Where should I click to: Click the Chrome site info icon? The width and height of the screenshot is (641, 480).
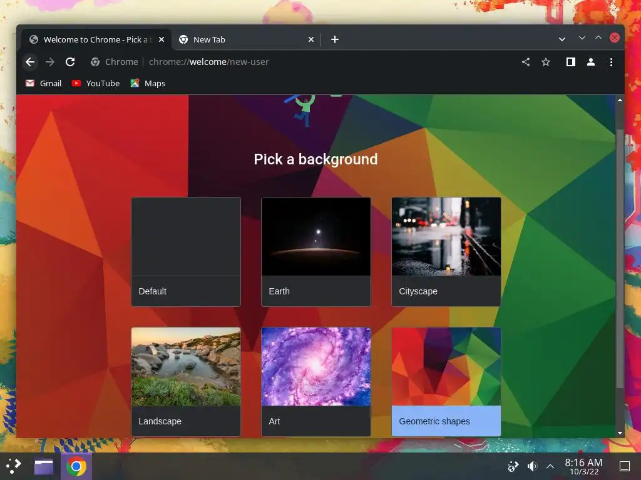95,62
